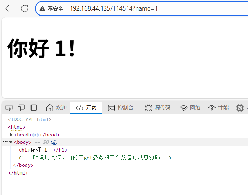This screenshot has height=195, width=248.
Task: Switch to the 网络 network tab
Action: coord(190,108)
